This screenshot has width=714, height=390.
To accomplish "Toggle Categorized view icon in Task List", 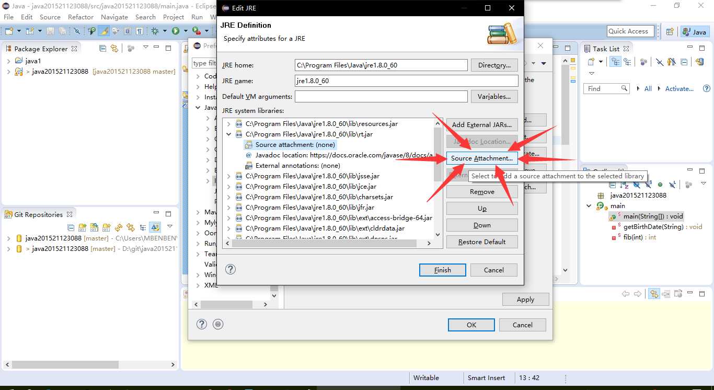I will pos(615,62).
